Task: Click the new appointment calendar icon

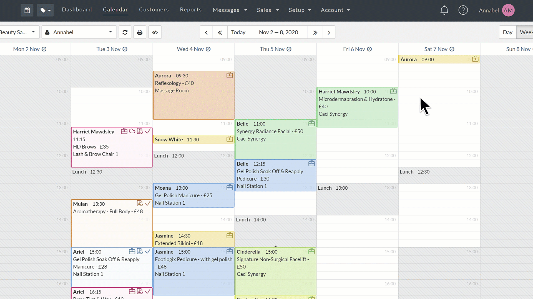Action: 27,10
